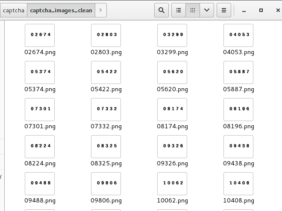Select thumbnail of 07332.png

click(x=106, y=110)
